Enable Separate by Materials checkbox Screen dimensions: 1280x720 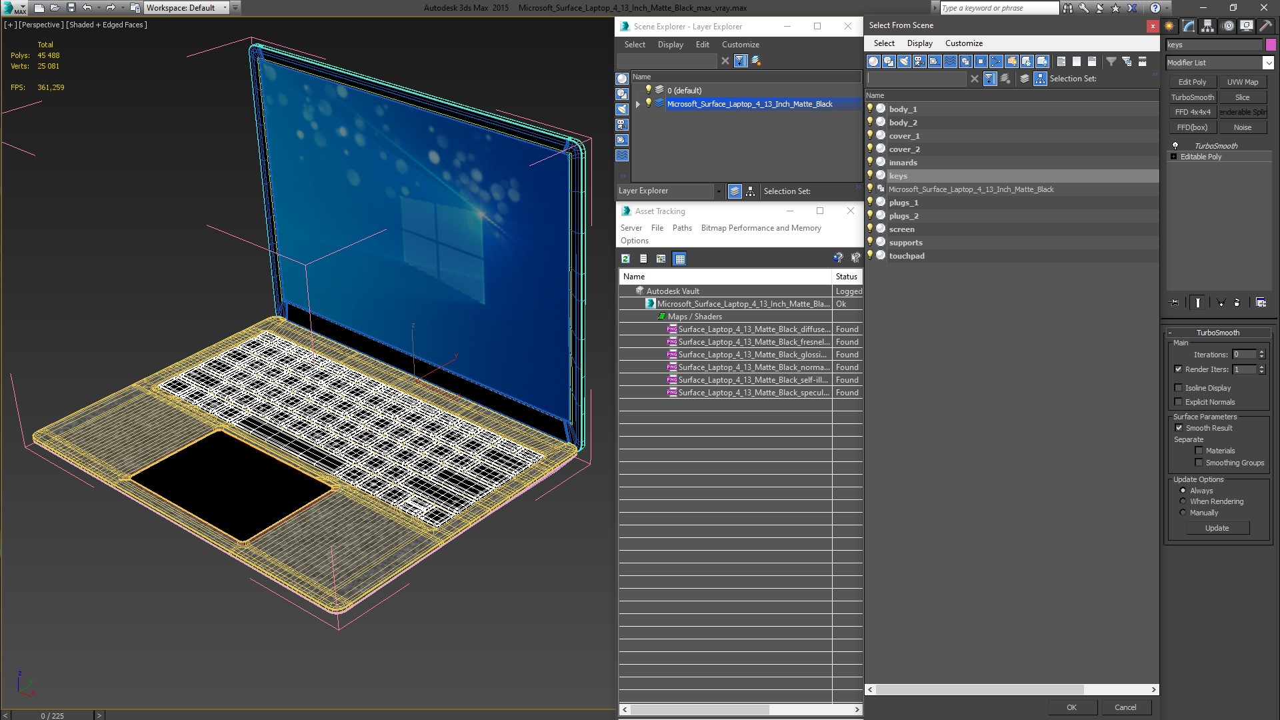click(x=1199, y=451)
